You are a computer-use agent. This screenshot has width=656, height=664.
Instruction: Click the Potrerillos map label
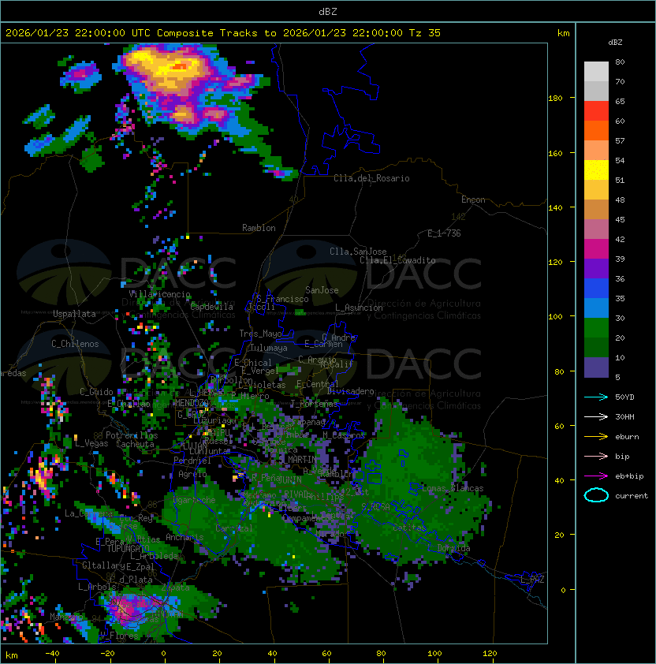tap(132, 435)
